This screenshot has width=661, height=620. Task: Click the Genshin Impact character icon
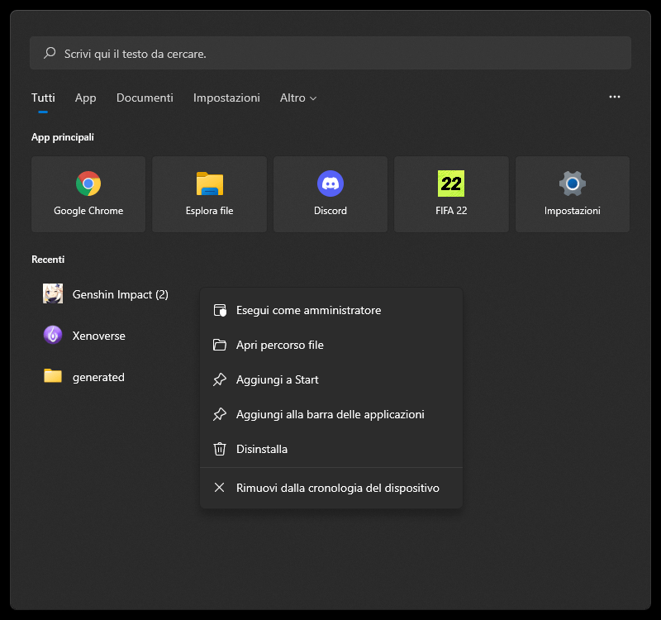coord(53,293)
